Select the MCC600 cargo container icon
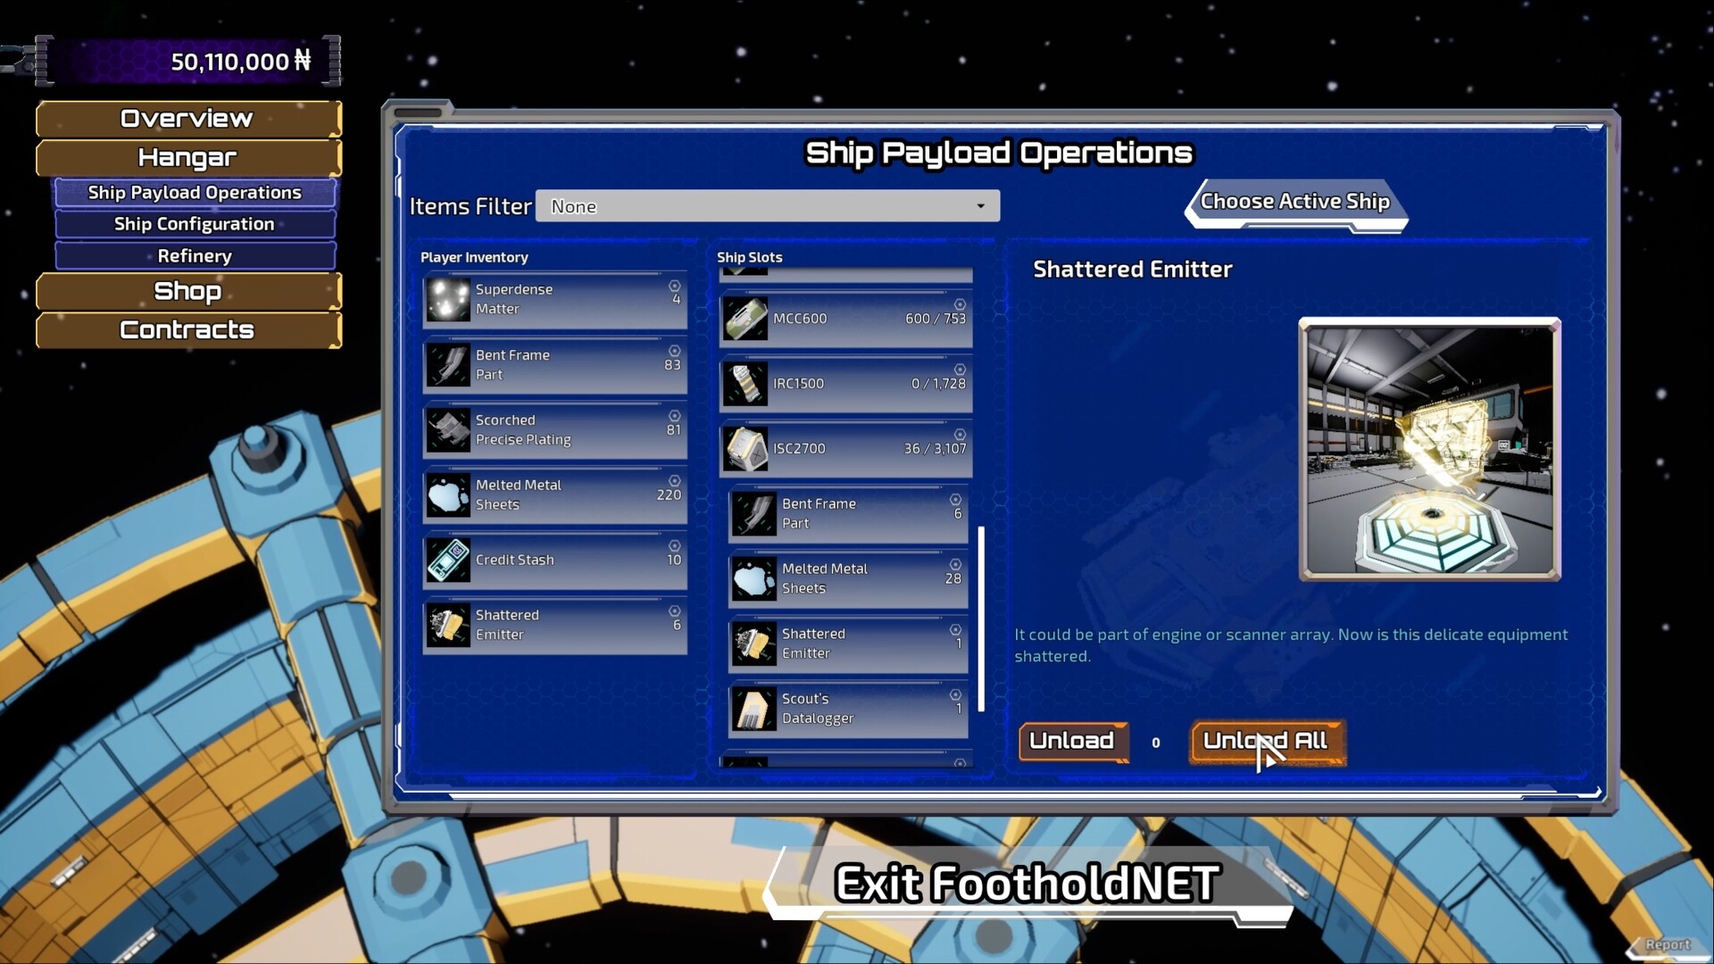 click(x=747, y=319)
